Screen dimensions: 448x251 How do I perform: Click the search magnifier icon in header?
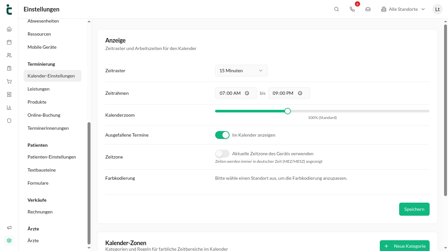pyautogui.click(x=336, y=9)
